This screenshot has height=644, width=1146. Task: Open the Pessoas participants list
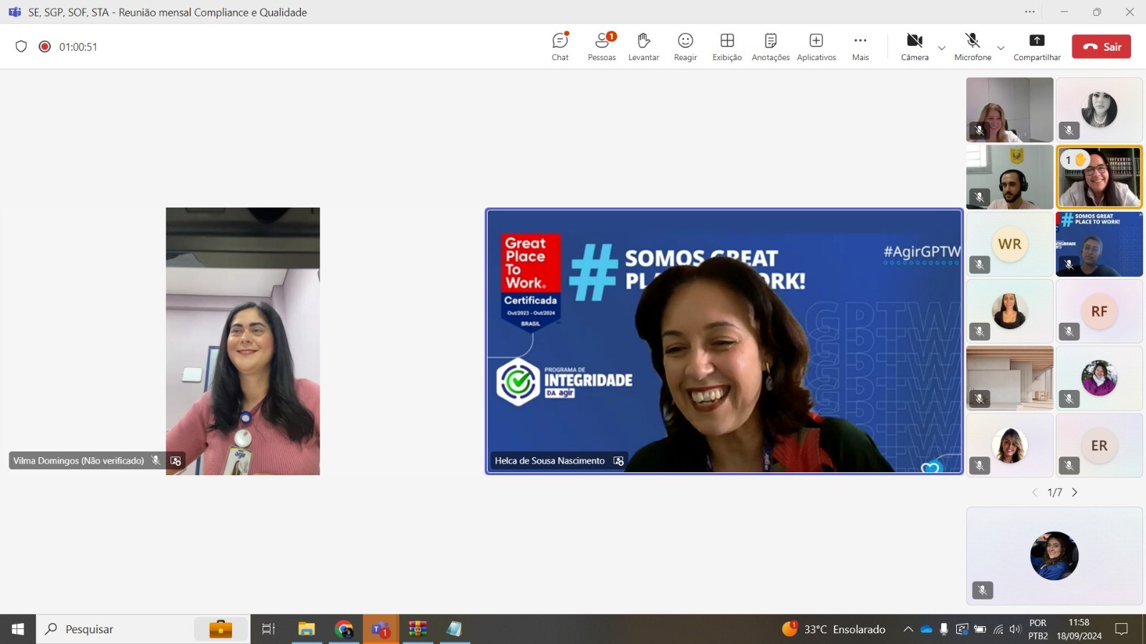coord(602,47)
